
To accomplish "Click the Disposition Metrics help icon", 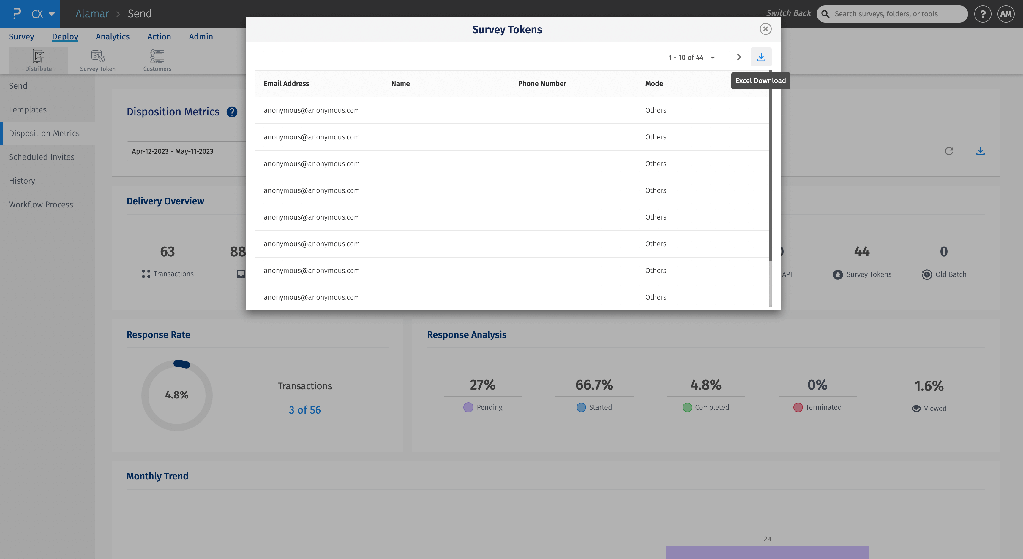I will [231, 112].
